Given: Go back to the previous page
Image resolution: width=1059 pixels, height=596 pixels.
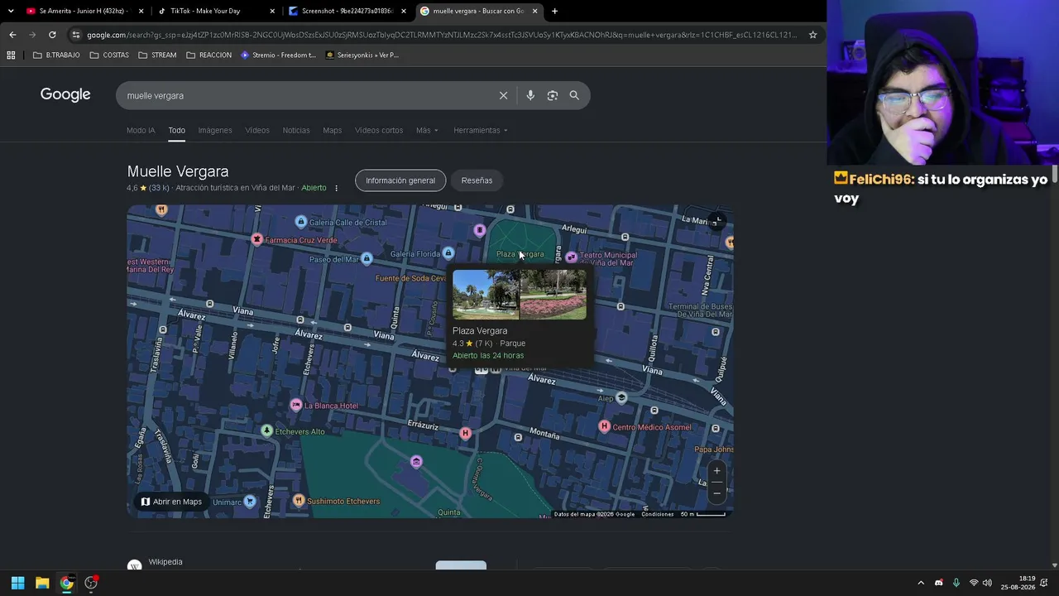Looking at the screenshot, I should pos(12,35).
